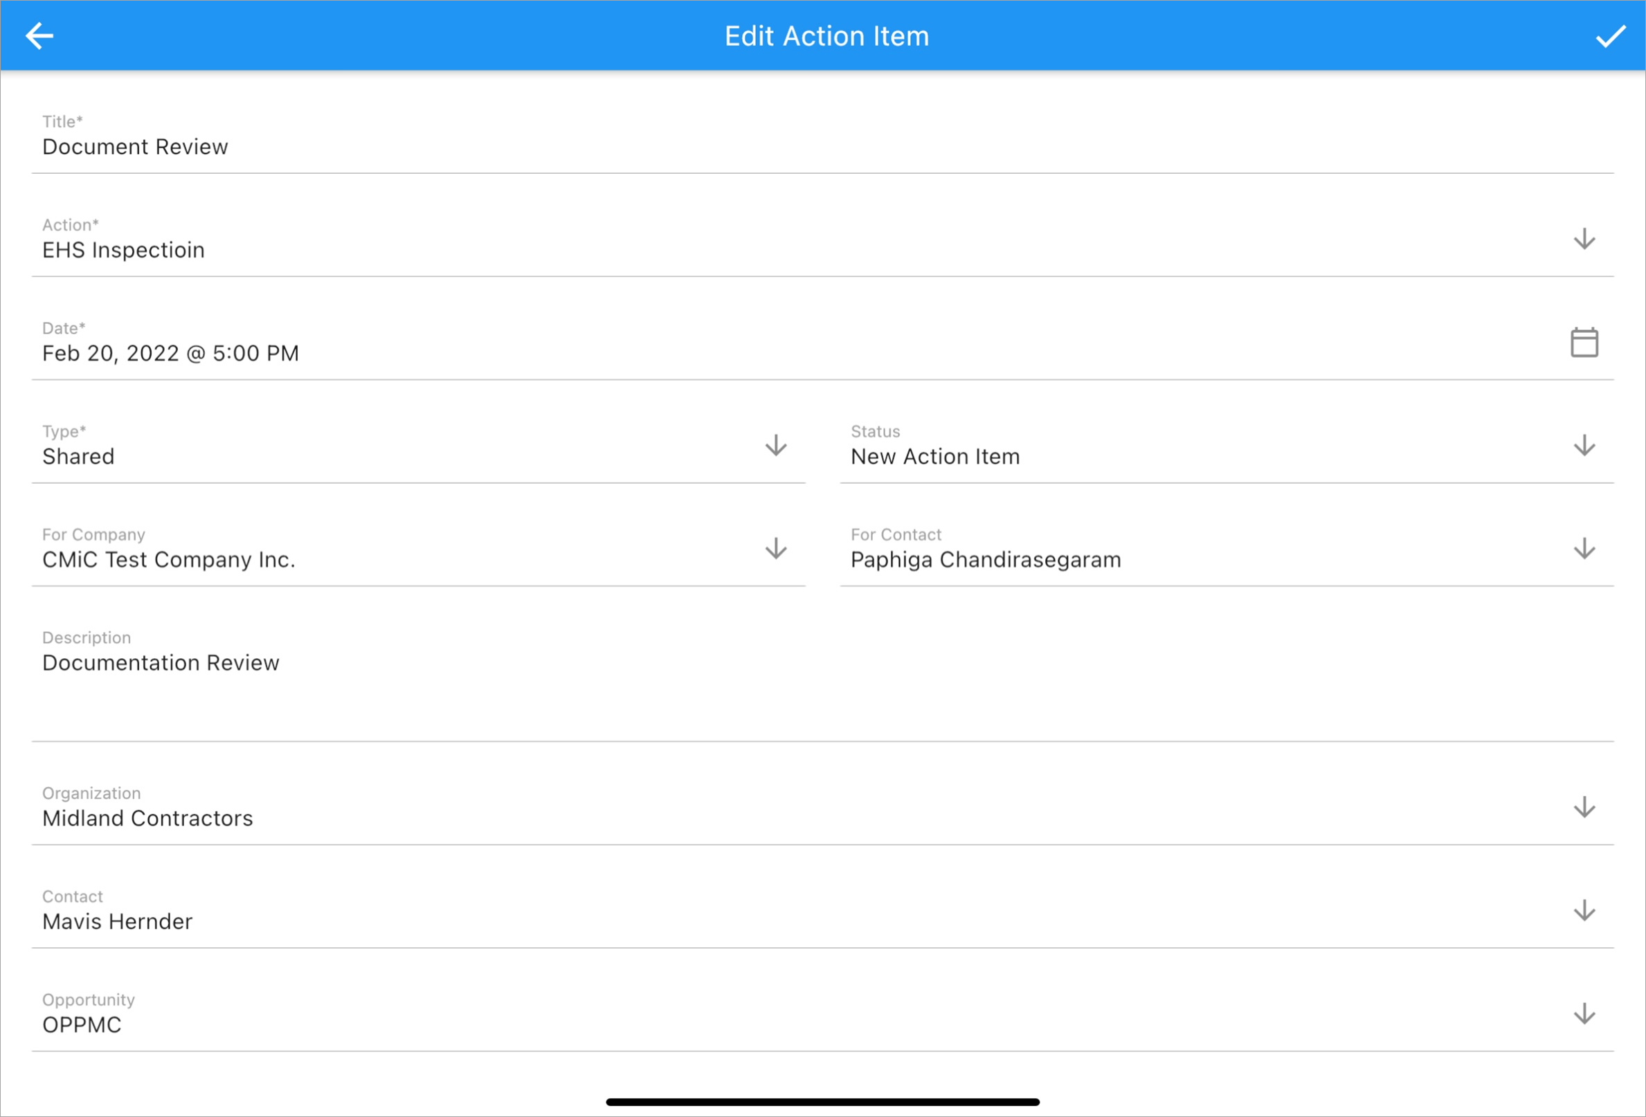Select the 'Shared' type value

tap(78, 457)
